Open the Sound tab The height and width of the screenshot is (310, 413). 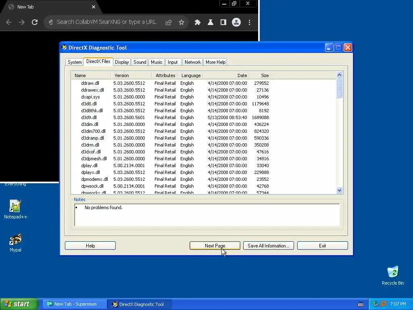[x=140, y=62]
